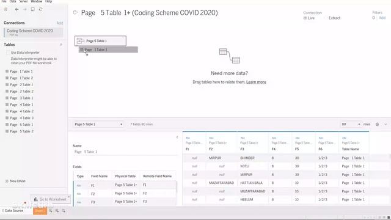391x220 pixels.
Task: Select the Coding Scheme COVID 2020 connection
Action: coord(34,32)
